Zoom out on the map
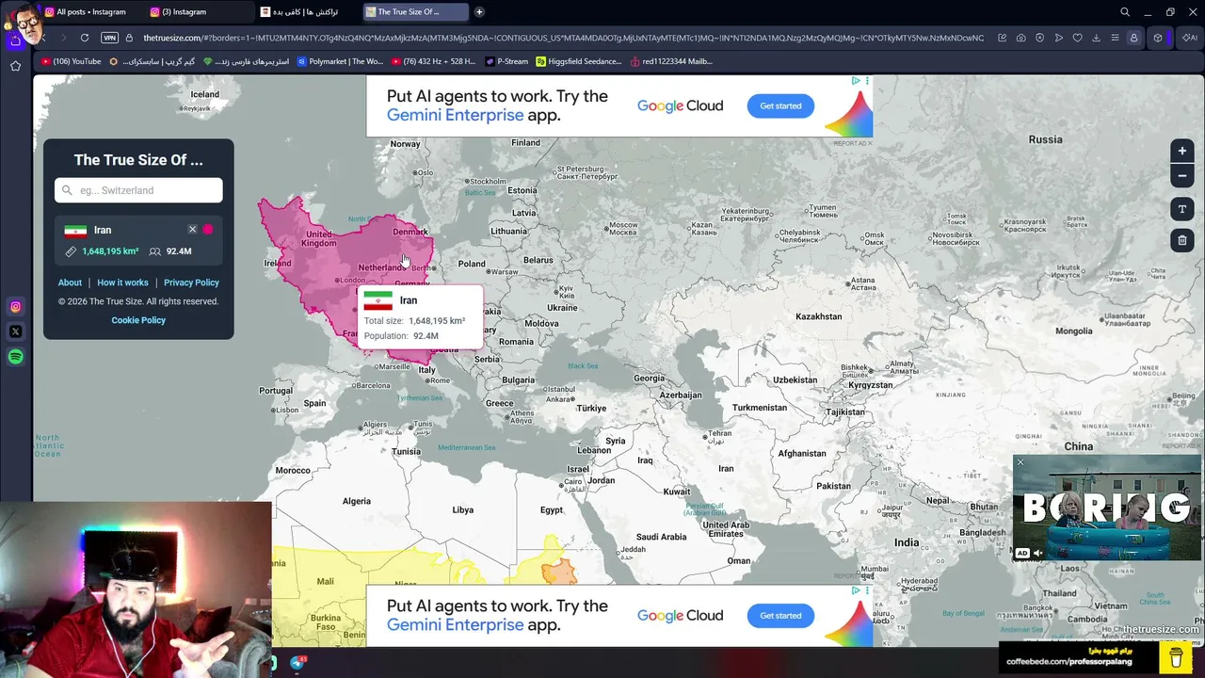The height and width of the screenshot is (678, 1205). pyautogui.click(x=1182, y=176)
